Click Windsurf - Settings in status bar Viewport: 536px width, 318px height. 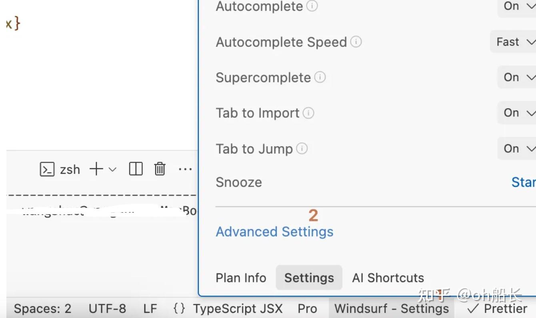point(392,309)
